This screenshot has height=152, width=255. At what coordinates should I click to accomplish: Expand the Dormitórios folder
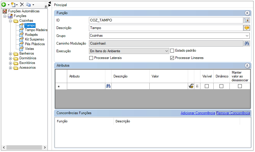[10, 58]
